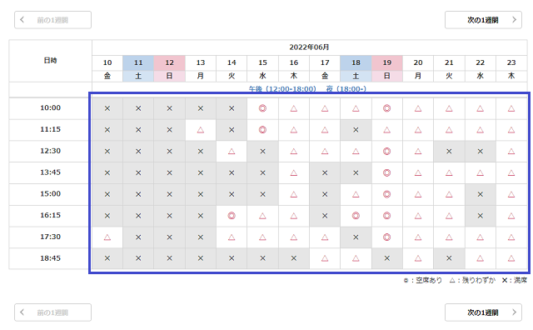
Task: Click the full X slot on 21st at 12:30
Action: 449,152
